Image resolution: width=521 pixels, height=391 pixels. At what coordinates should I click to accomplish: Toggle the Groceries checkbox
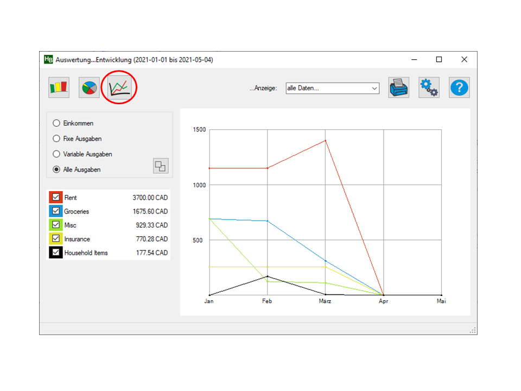56,211
